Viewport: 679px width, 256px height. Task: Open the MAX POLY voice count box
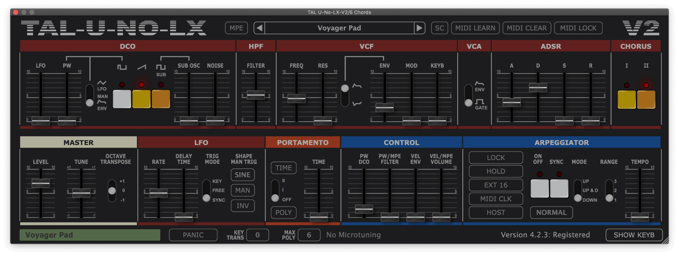pos(309,235)
